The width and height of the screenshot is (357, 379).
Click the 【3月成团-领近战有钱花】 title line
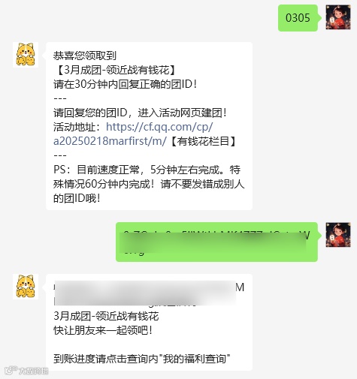click(115, 70)
